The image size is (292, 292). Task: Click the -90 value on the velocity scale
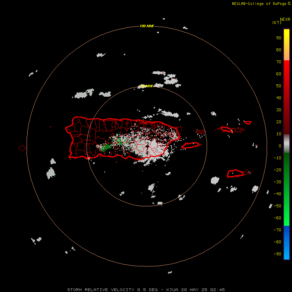(x=277, y=254)
